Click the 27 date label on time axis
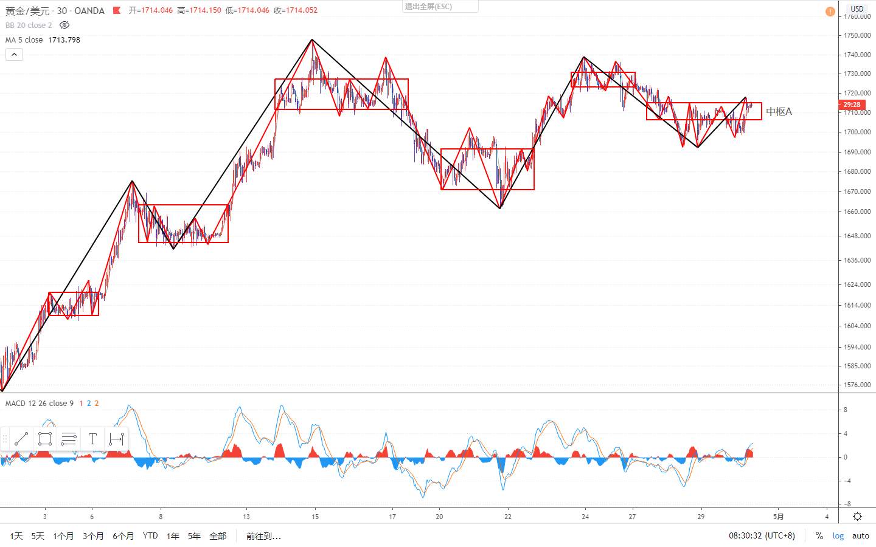876x547 pixels. 632,517
